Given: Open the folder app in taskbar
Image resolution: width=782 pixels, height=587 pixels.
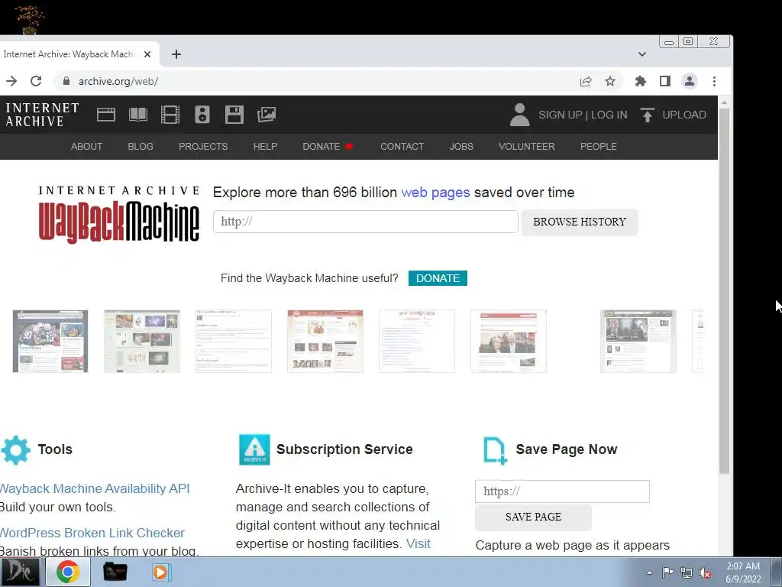Looking at the screenshot, I should pos(115,572).
